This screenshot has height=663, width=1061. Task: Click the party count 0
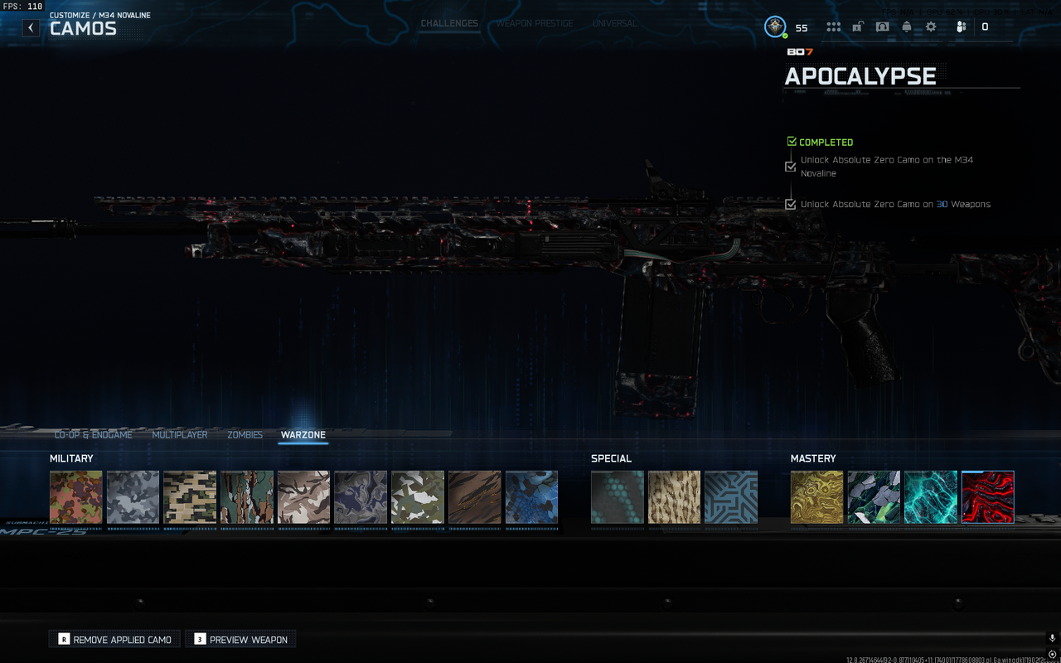[x=985, y=27]
